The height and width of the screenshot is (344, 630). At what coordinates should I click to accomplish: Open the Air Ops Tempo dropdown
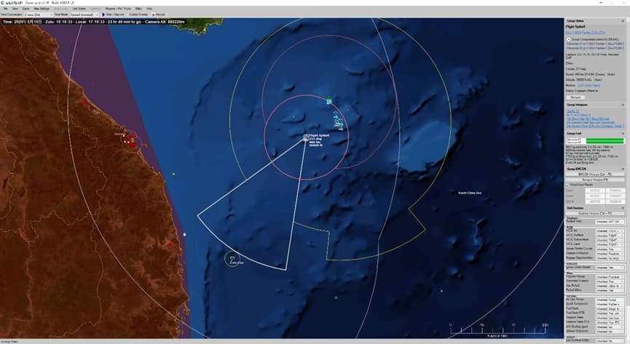tap(610, 300)
